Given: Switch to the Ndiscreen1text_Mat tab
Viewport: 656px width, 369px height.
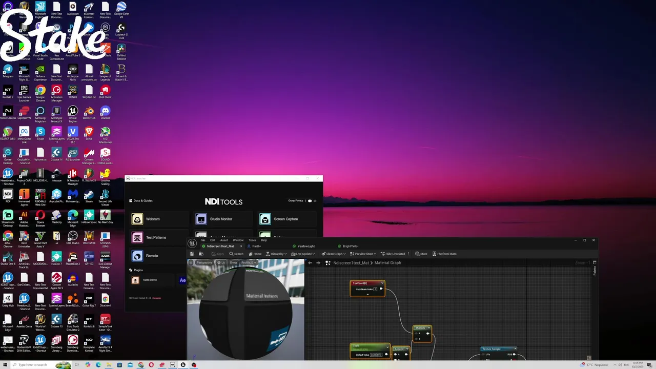Looking at the screenshot, I should point(220,246).
